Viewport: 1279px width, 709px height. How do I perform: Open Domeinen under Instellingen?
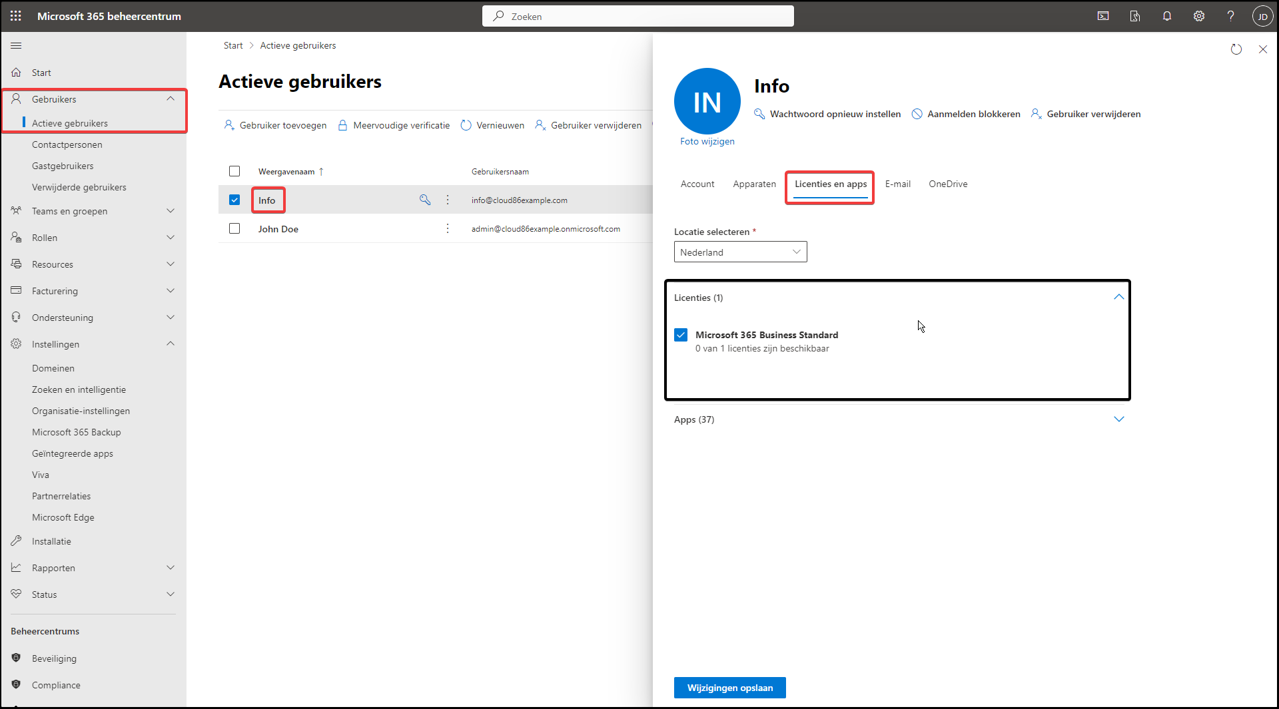(x=53, y=368)
